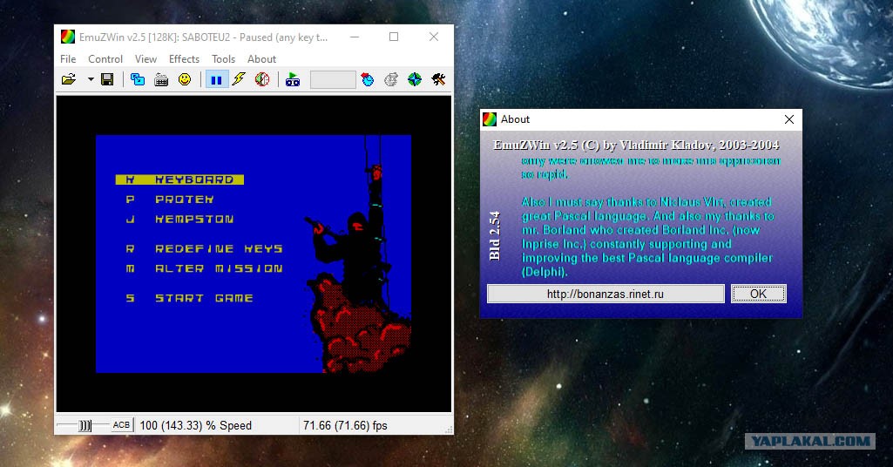The height and width of the screenshot is (467, 893).
Task: Expand the recent files dropdown arrow
Action: tap(91, 80)
